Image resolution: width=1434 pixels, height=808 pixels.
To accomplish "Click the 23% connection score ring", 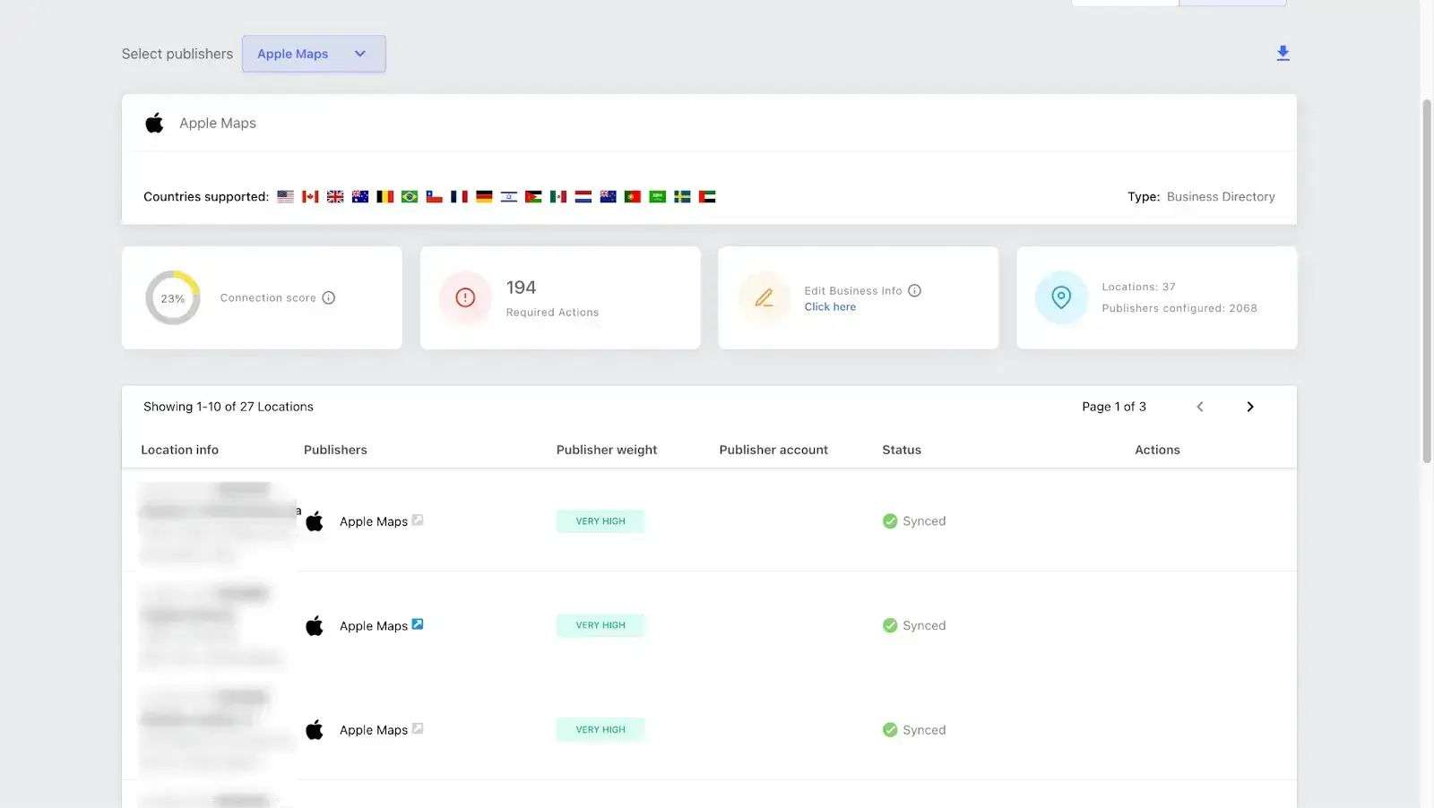I will click(173, 297).
